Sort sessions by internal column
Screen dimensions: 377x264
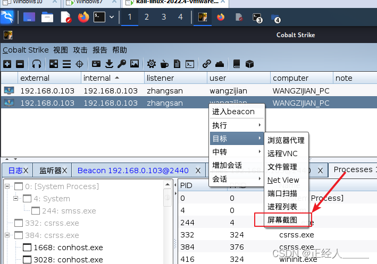pos(113,78)
